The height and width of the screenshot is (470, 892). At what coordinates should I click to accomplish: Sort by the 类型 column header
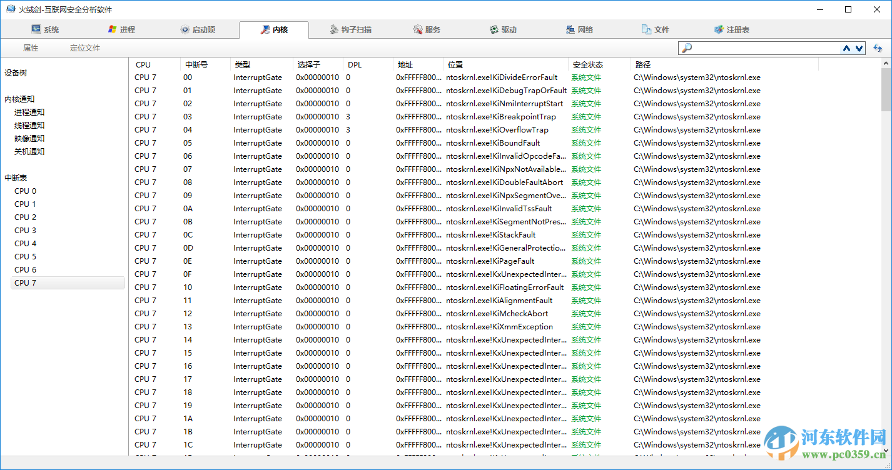coord(261,64)
